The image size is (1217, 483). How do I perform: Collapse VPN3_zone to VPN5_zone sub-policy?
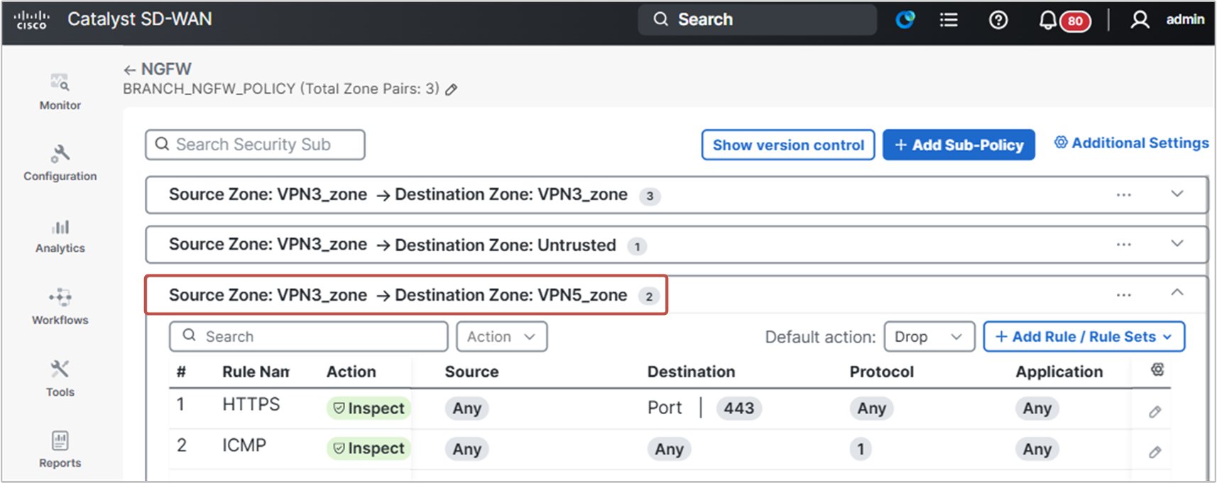1177,292
